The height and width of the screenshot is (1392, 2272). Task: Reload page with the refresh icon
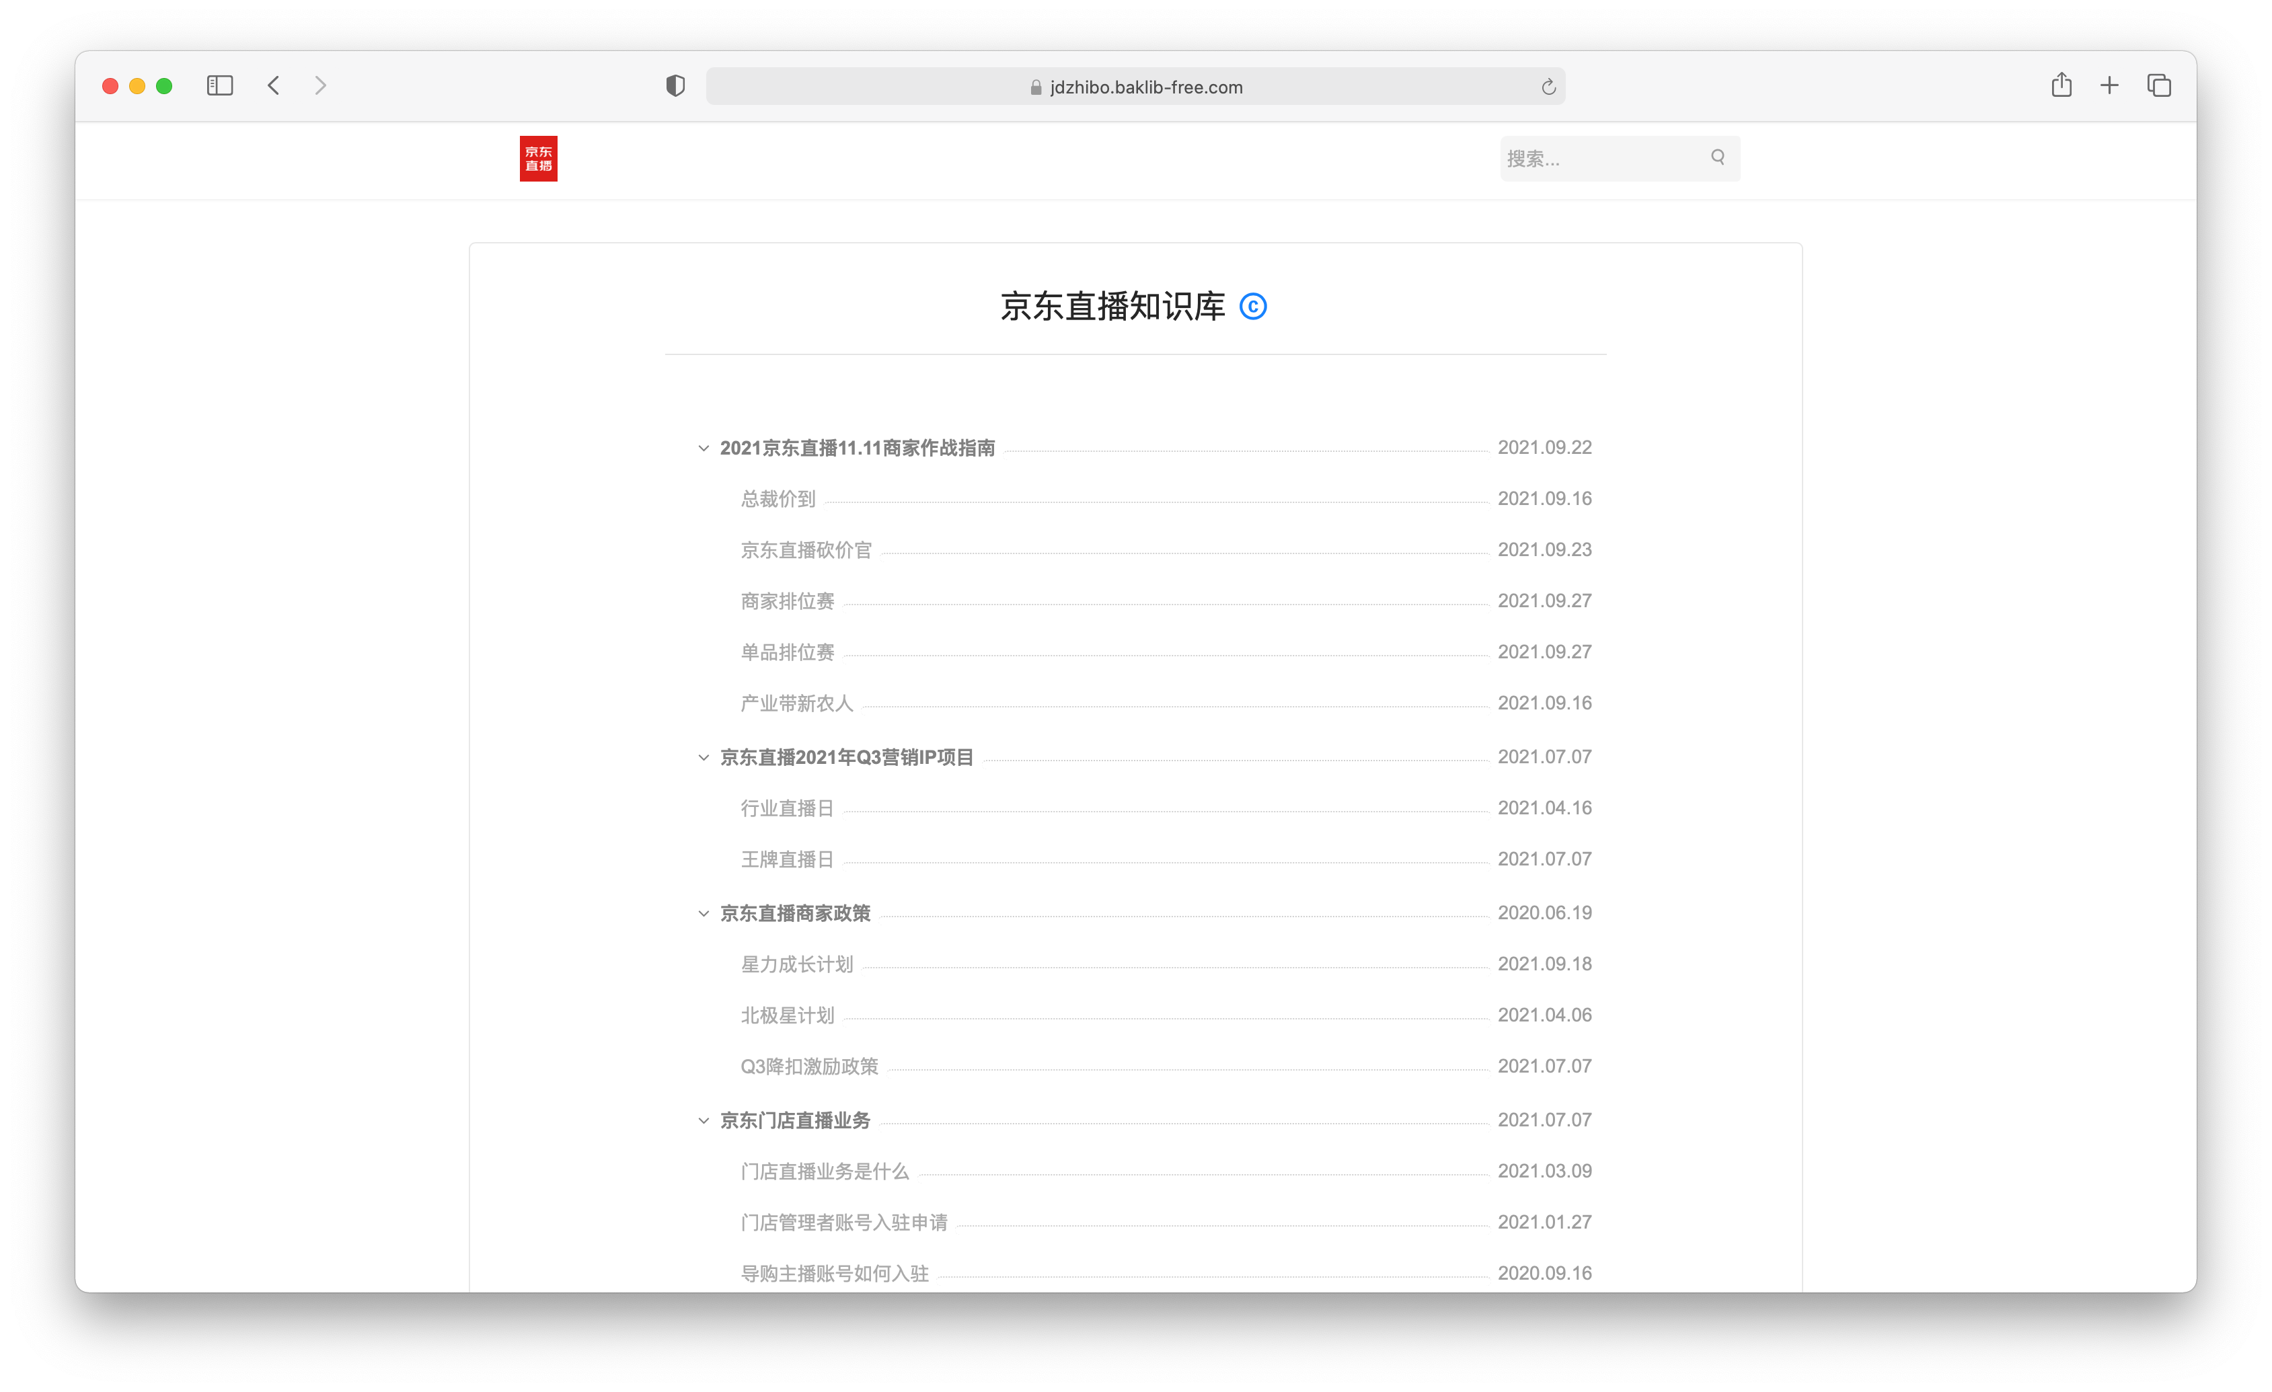click(x=1548, y=87)
